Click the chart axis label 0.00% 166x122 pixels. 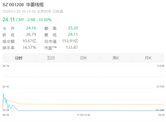pos(161,66)
